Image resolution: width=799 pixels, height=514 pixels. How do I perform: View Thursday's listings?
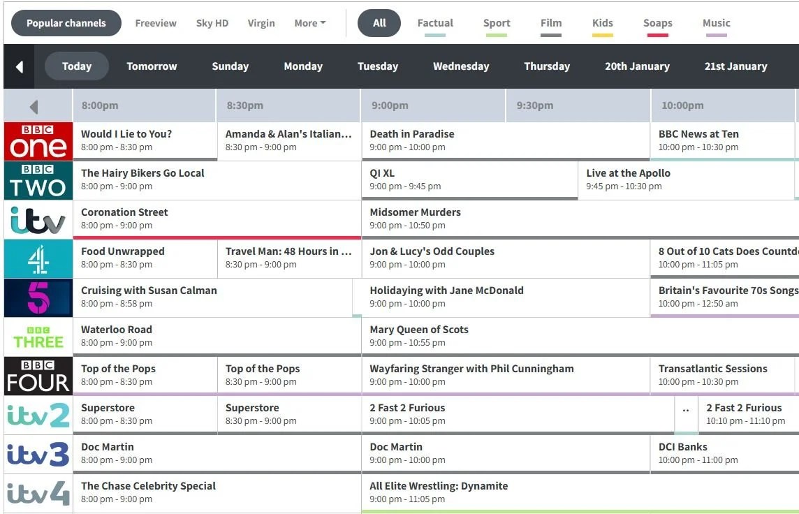547,66
